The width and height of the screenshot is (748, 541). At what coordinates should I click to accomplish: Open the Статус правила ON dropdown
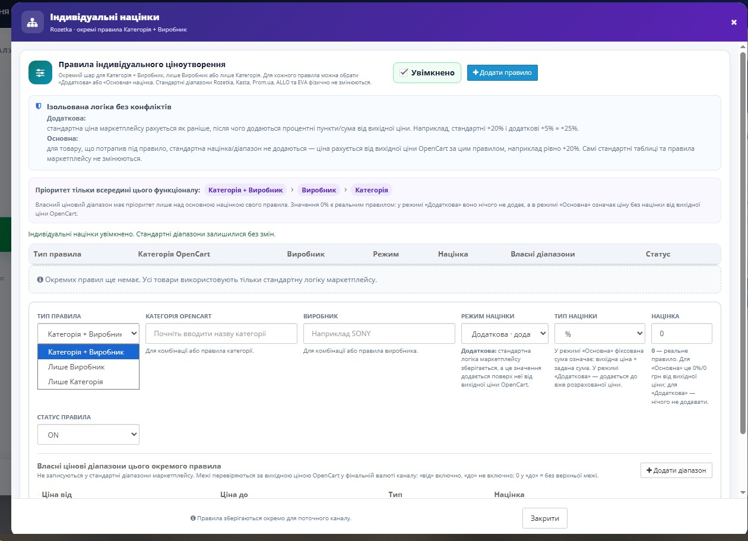pos(88,435)
